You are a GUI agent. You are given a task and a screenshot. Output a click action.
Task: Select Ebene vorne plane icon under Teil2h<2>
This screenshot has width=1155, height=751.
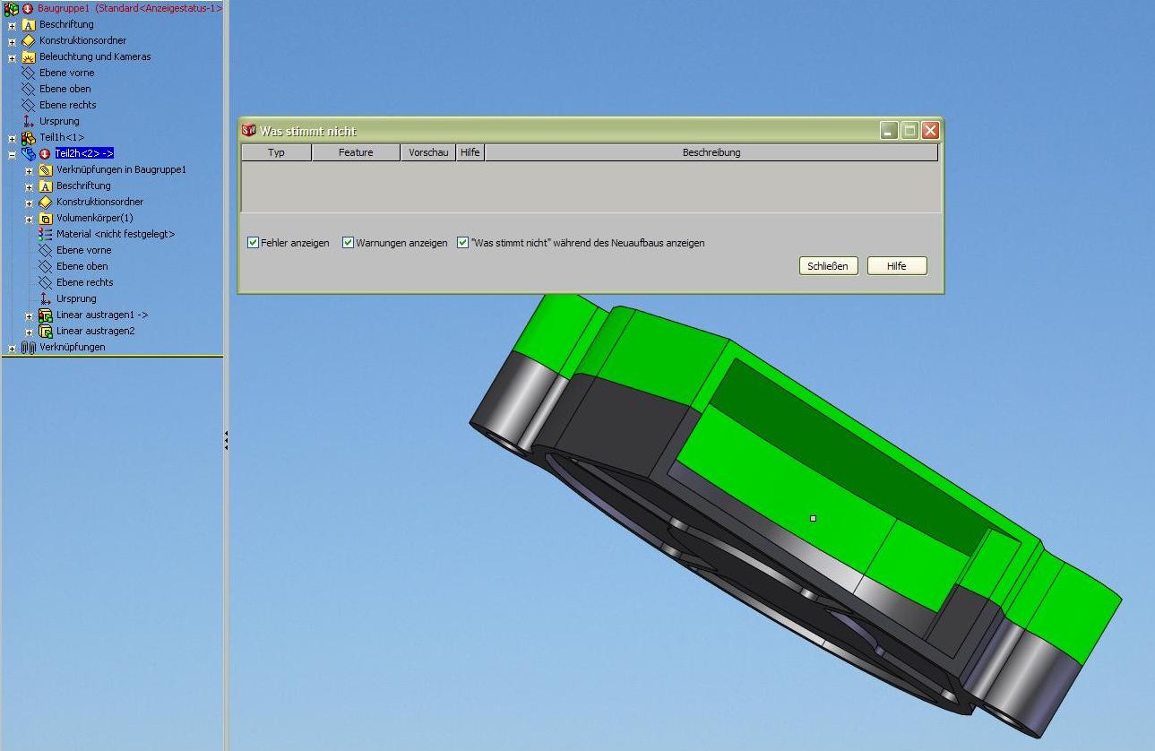point(46,250)
